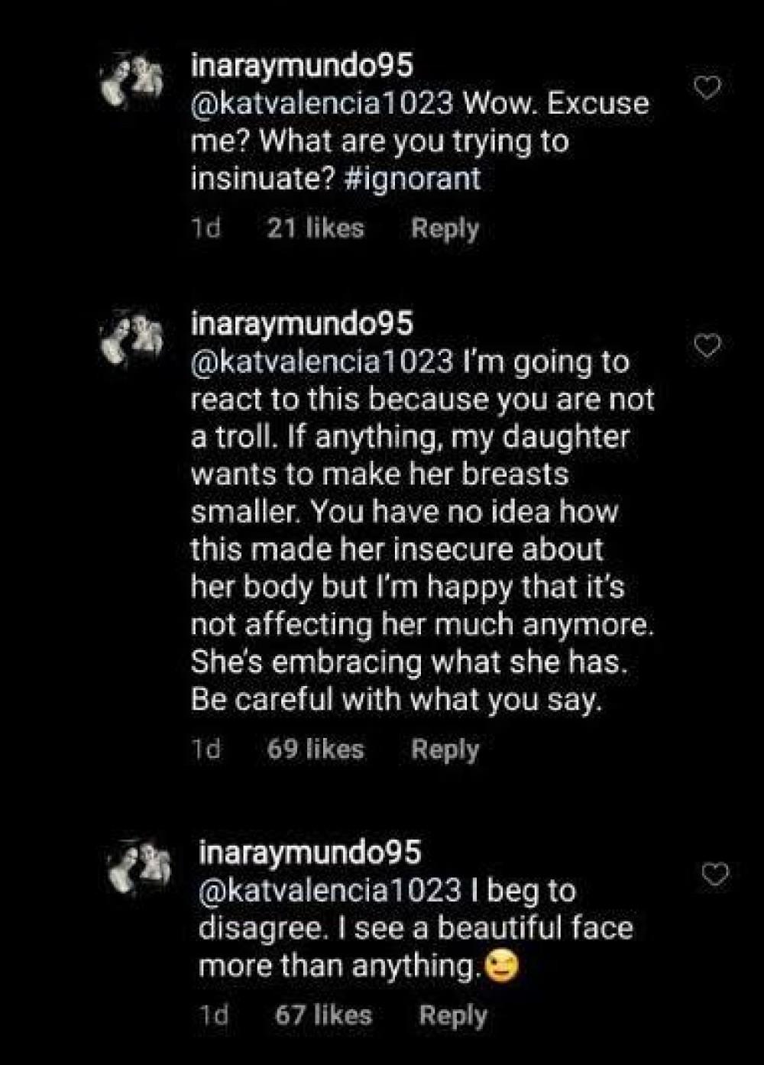The image size is (764, 1065).
Task: Click the inaraymundo95 username above the "I beg to disagree" comment
Action: click(x=309, y=852)
